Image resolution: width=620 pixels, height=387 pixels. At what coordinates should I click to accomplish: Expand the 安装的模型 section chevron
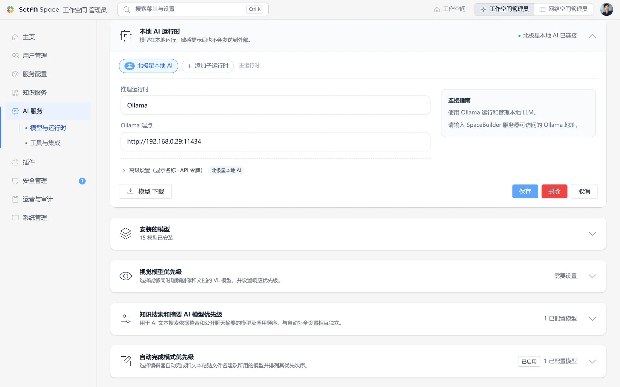(592, 233)
